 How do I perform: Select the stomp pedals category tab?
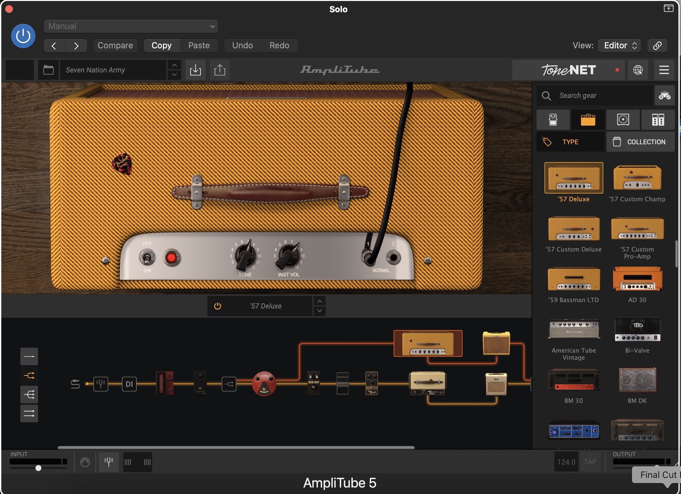coord(553,120)
